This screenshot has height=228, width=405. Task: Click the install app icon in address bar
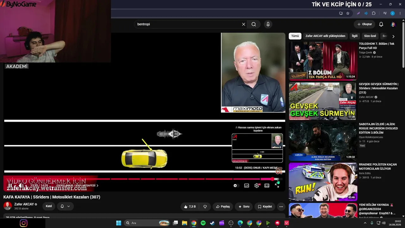coord(341,13)
